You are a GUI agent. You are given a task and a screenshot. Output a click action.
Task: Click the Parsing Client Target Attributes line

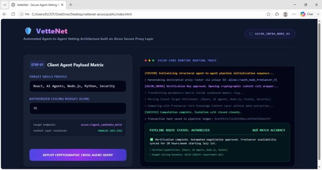click(208, 99)
